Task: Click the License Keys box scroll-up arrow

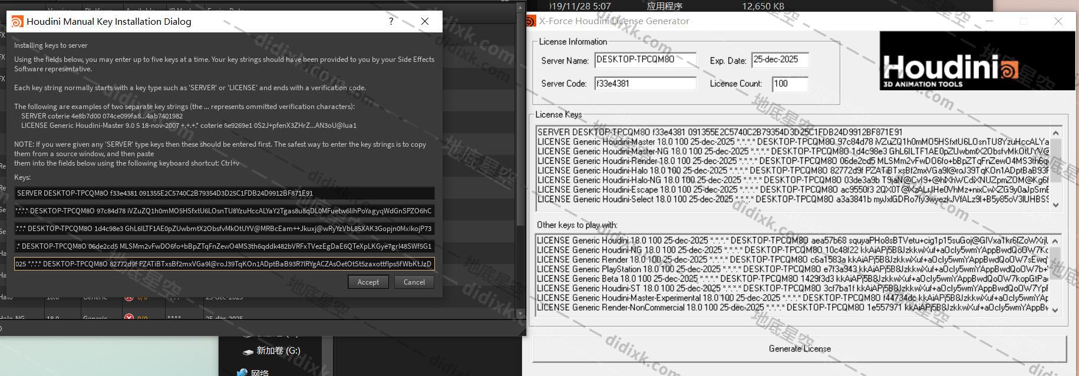Action: click(x=1055, y=133)
